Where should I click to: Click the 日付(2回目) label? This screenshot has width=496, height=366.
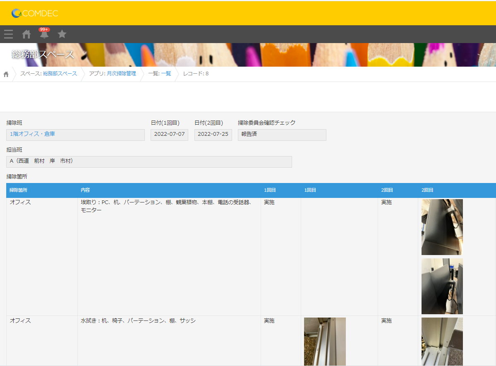[209, 123]
